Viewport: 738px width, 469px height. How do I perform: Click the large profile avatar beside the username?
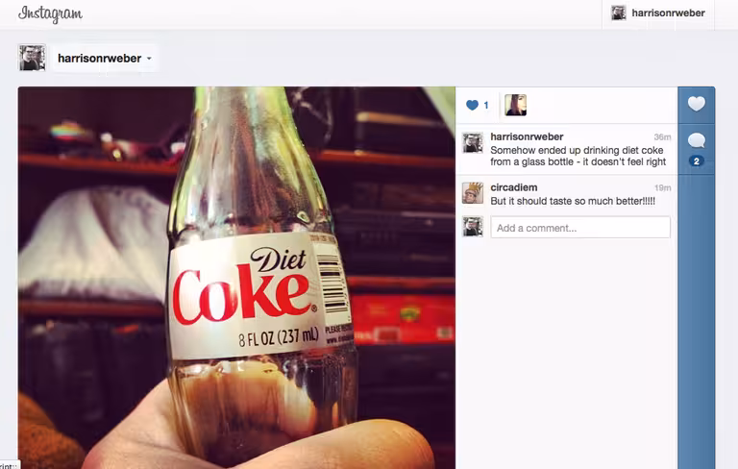32,58
